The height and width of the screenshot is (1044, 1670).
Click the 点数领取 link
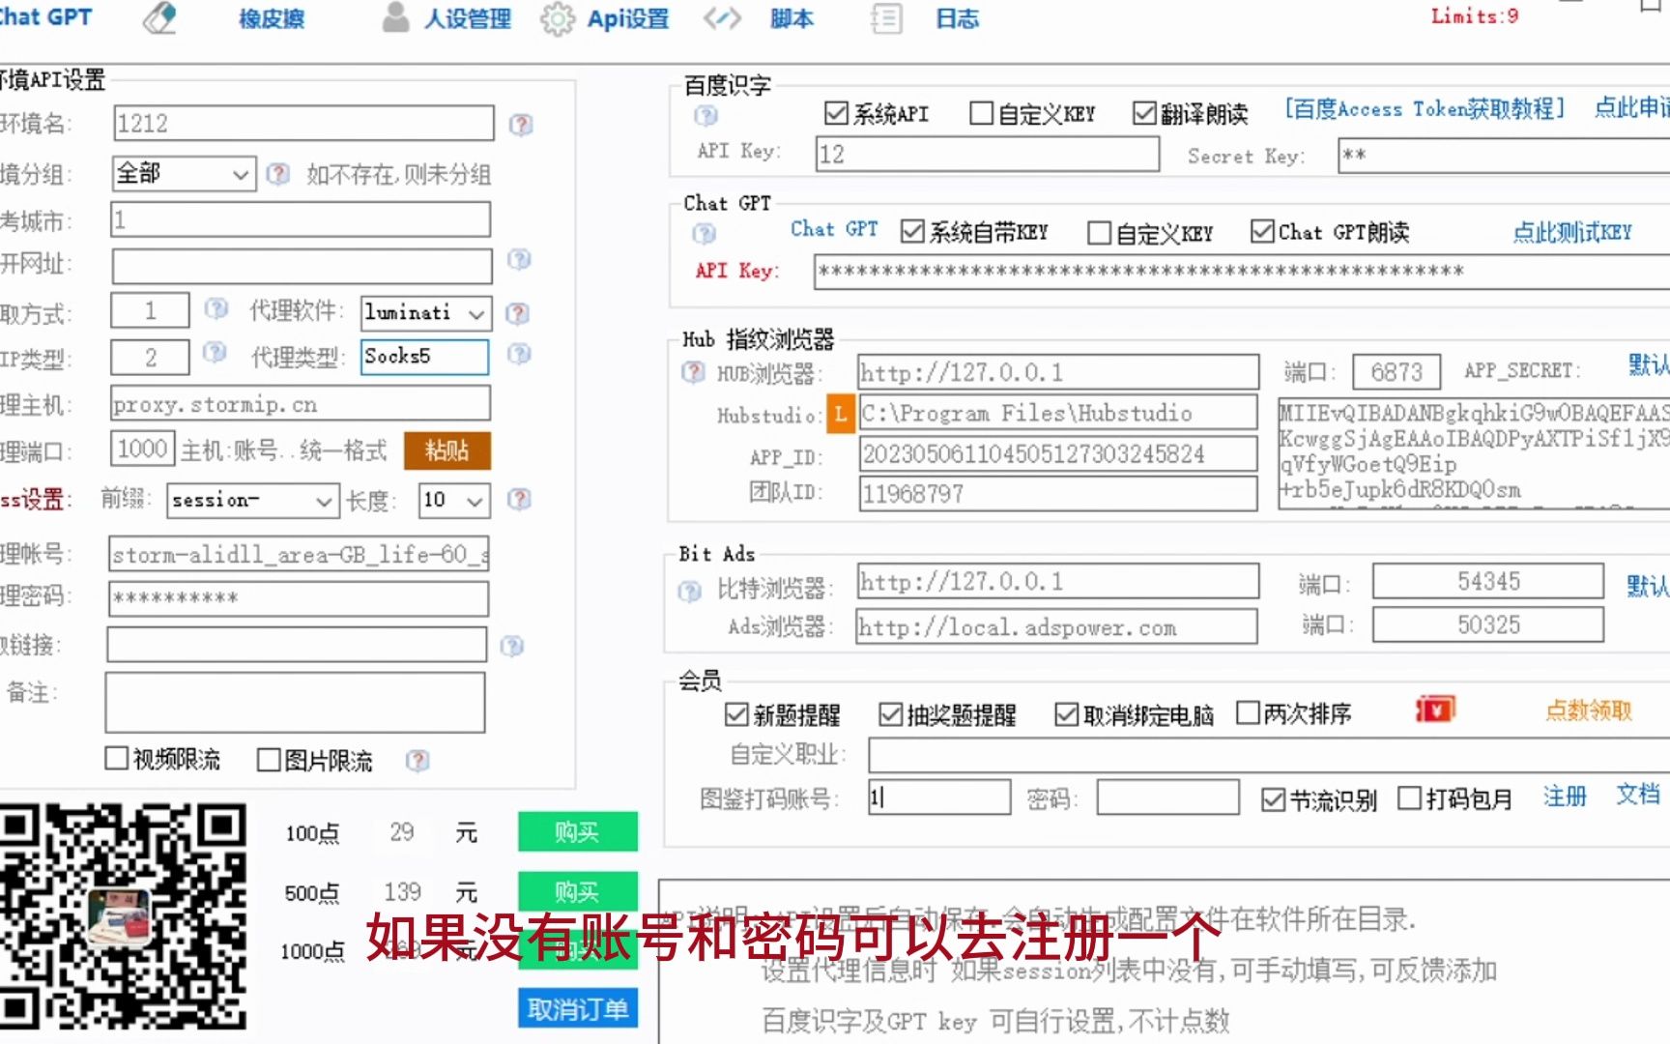coord(1589,710)
